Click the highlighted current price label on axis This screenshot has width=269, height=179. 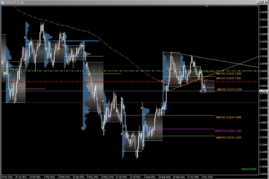[264, 91]
